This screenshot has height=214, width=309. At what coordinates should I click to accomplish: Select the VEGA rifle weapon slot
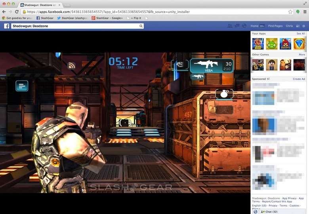[x=212, y=66]
